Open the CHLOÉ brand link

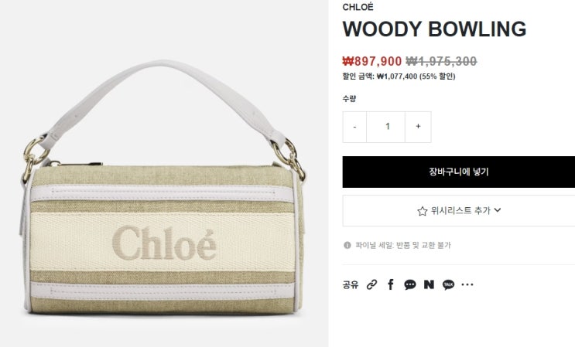[x=358, y=7]
